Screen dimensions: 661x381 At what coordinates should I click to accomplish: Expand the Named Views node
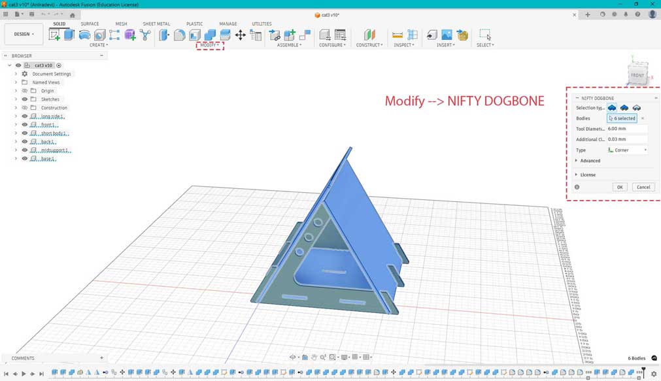click(x=16, y=82)
